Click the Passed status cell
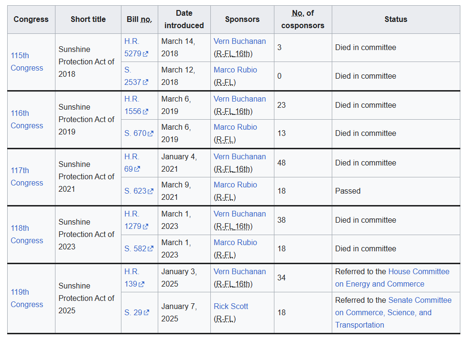468x340 pixels. click(x=396, y=191)
